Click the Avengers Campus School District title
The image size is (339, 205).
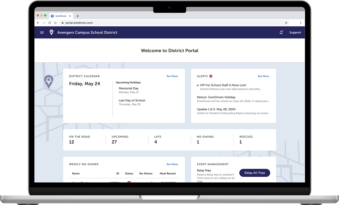click(87, 32)
